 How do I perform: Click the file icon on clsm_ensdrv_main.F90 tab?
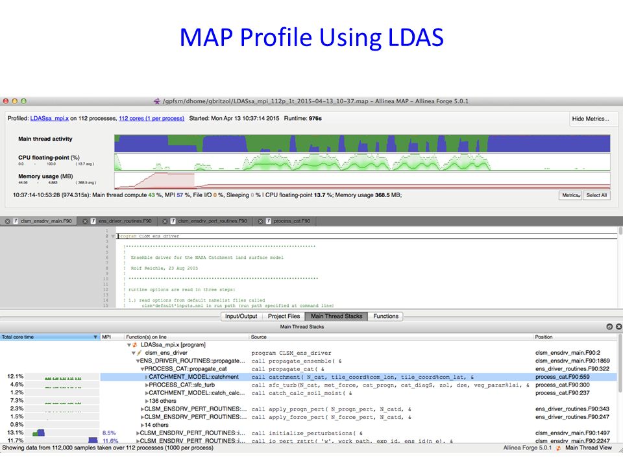click(x=16, y=221)
